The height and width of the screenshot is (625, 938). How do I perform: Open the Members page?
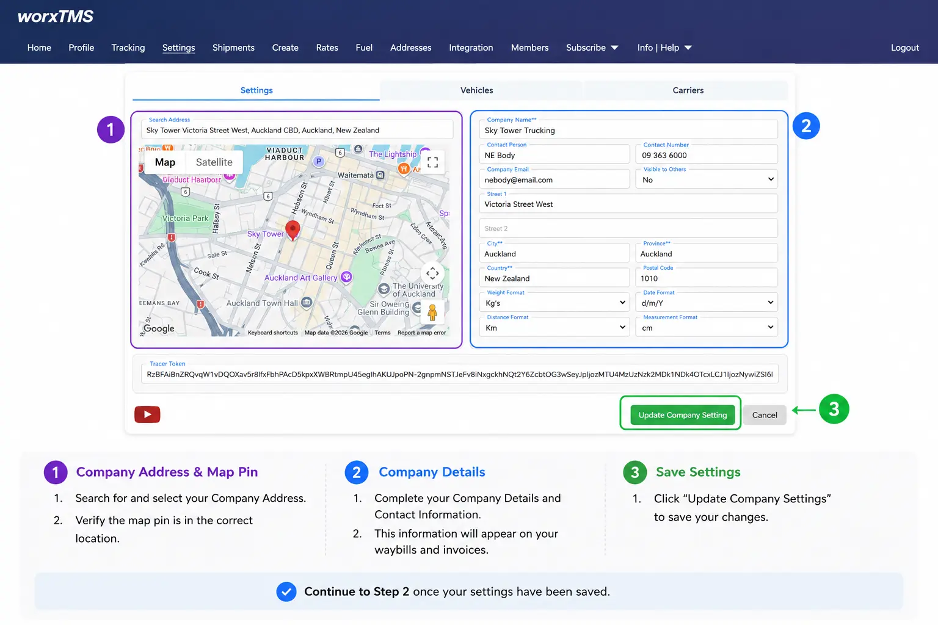coord(529,48)
